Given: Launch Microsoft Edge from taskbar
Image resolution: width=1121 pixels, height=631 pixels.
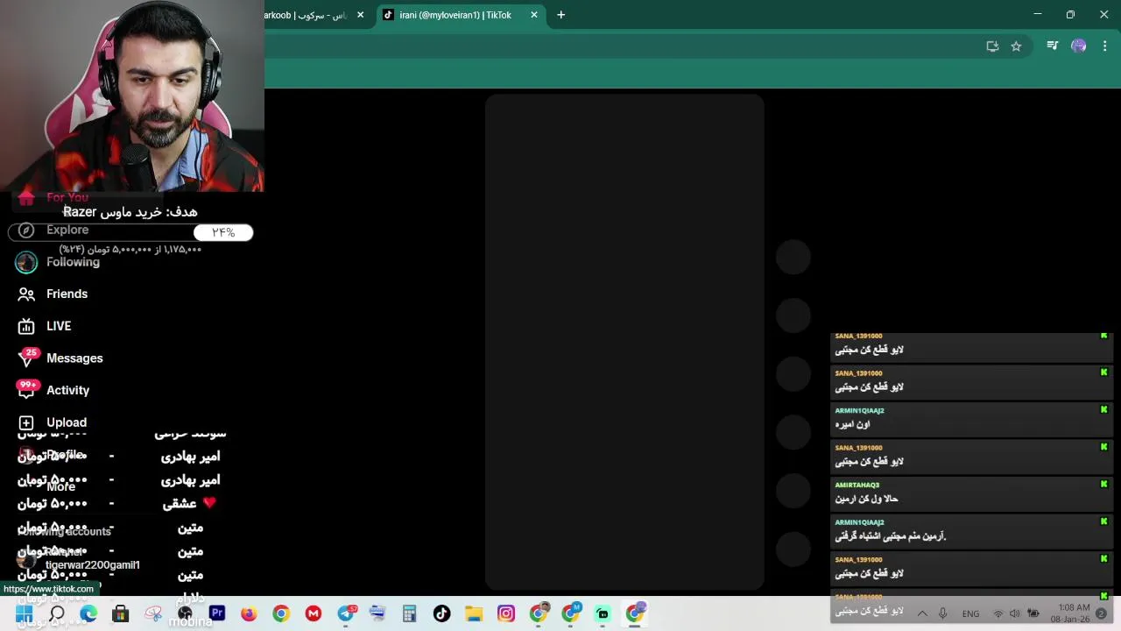Looking at the screenshot, I should 88,614.
